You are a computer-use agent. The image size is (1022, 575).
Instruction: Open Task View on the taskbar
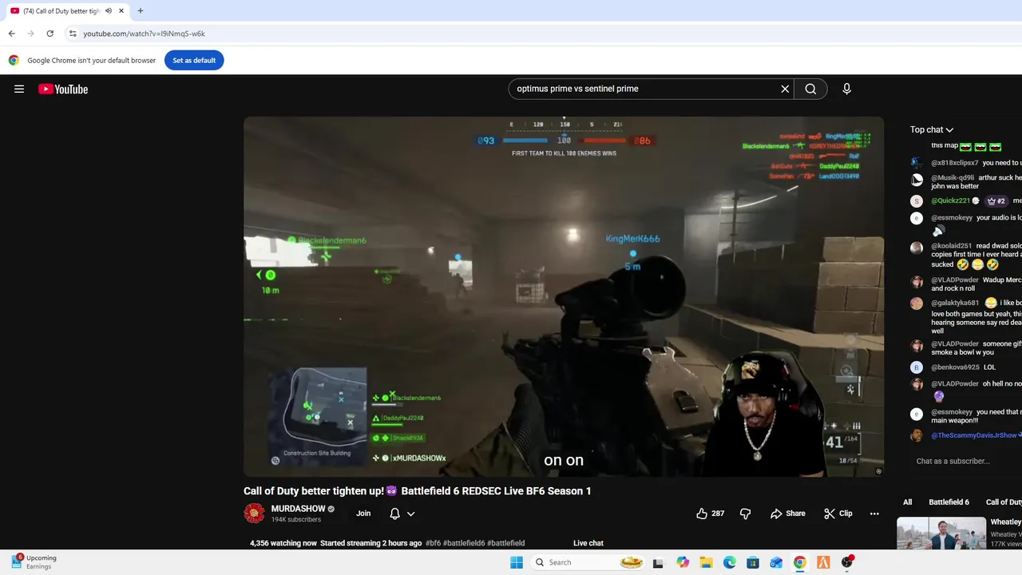tap(658, 562)
